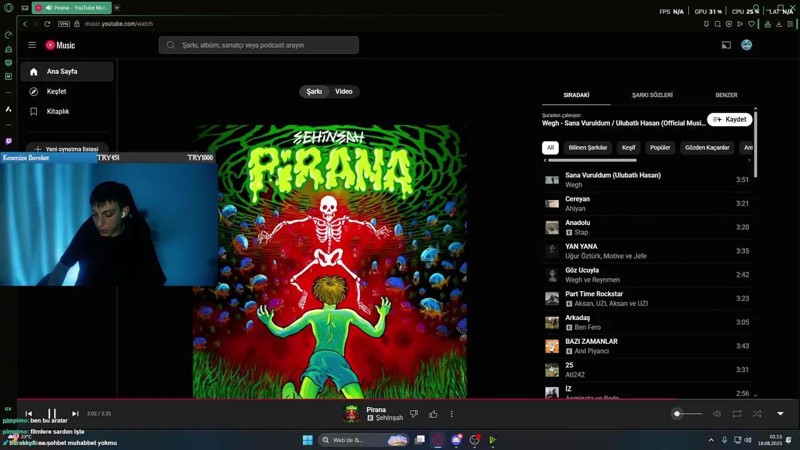Open the BENZER tab
The height and width of the screenshot is (450, 800).
coord(726,95)
